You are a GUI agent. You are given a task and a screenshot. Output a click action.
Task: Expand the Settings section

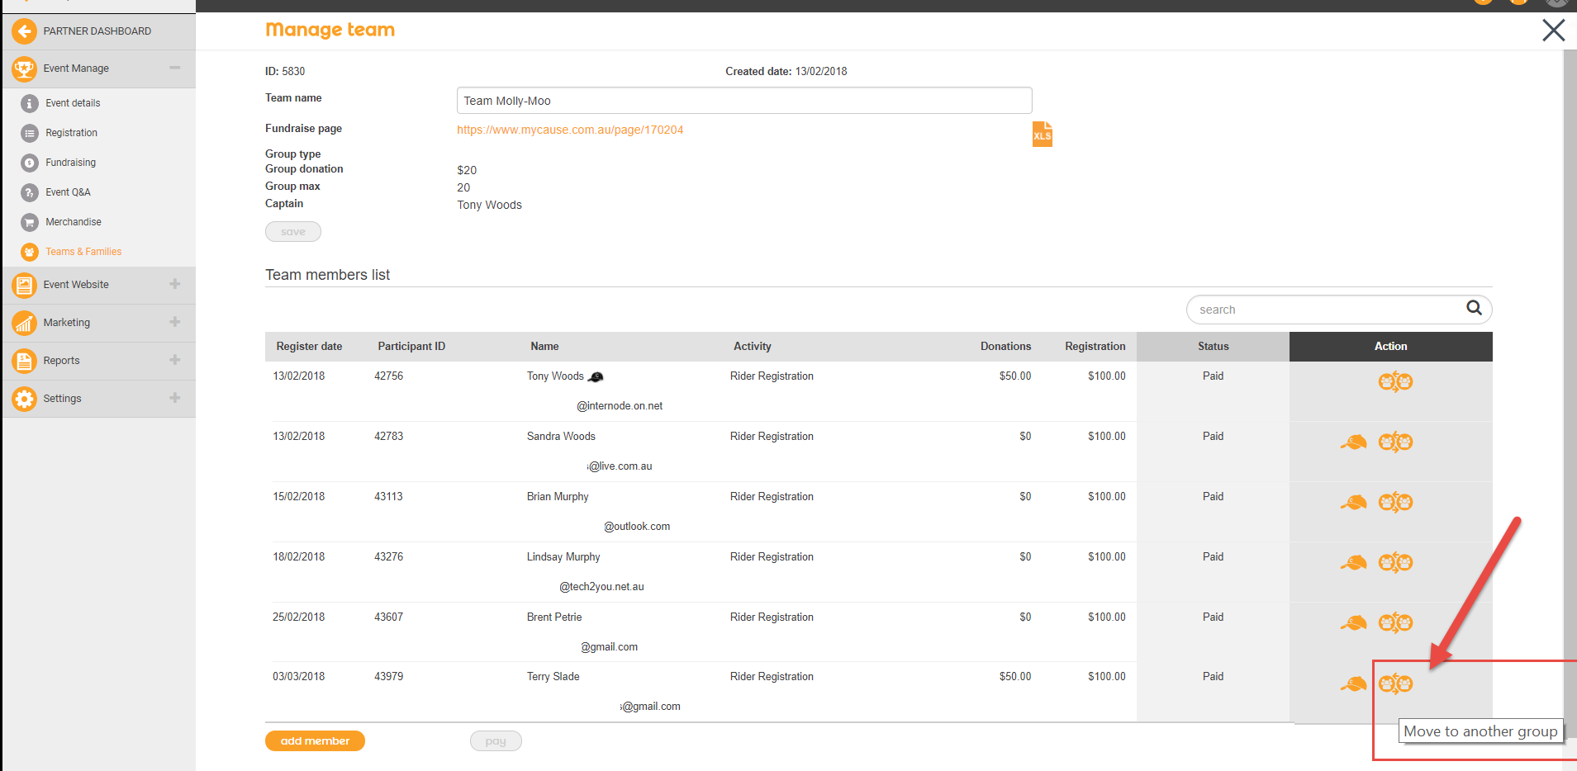point(174,398)
